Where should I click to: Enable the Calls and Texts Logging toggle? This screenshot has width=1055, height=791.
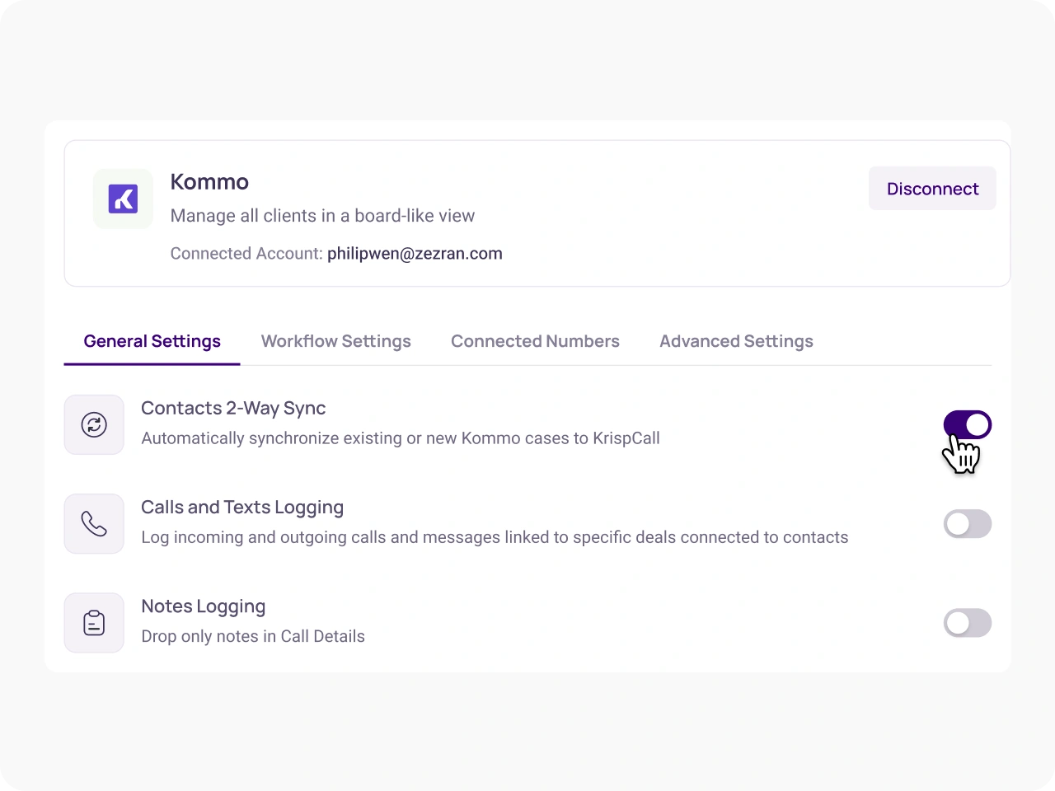(968, 524)
